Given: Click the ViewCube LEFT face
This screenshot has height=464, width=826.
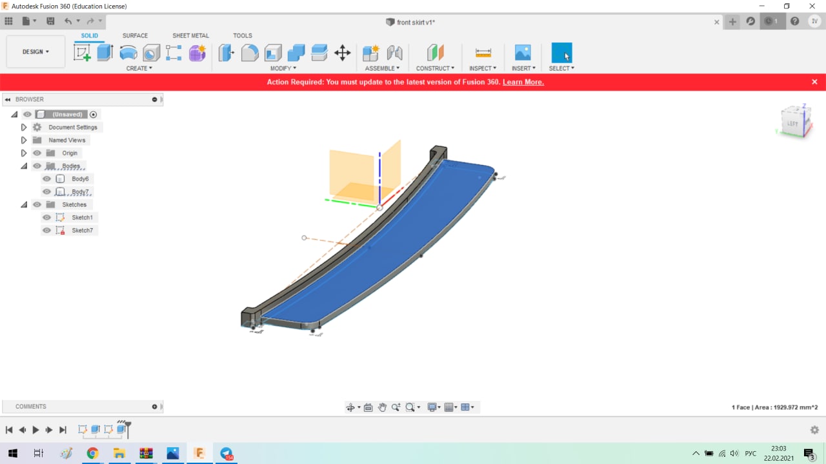Looking at the screenshot, I should coord(792,123).
